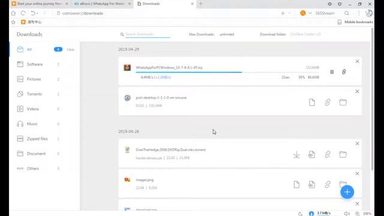Viewport: 384px width, 216px height.
Task: Switch to the WhatsApp For Windows tab
Action: pos(103,4)
